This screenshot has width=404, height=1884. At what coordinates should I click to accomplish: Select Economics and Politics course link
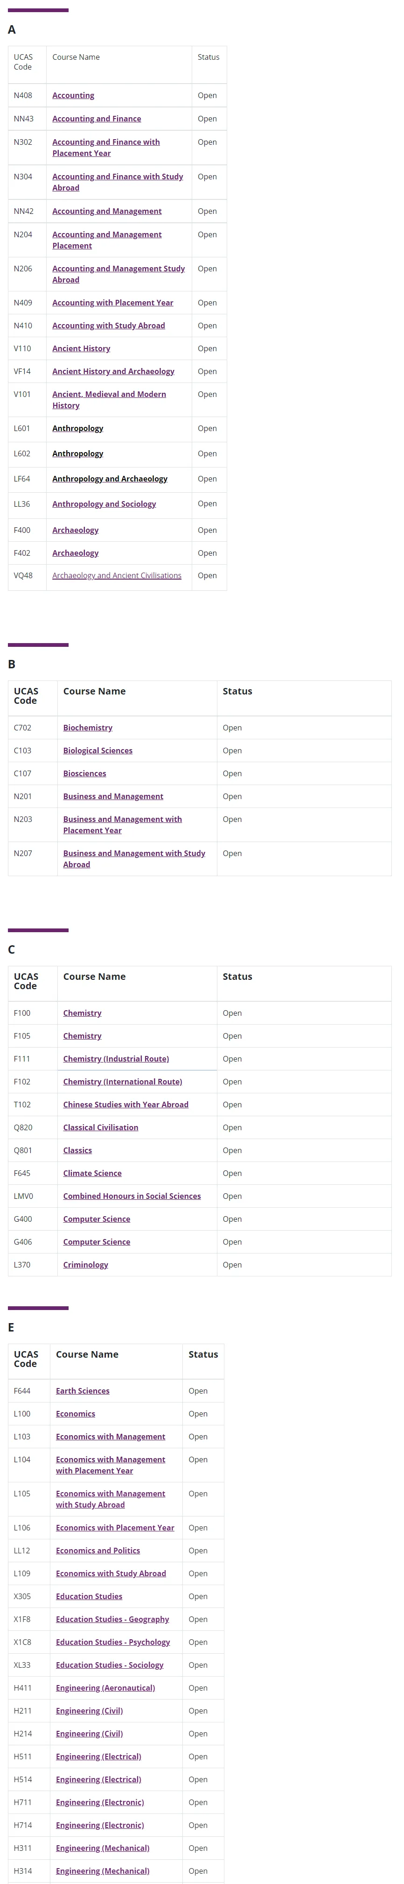(x=98, y=1551)
